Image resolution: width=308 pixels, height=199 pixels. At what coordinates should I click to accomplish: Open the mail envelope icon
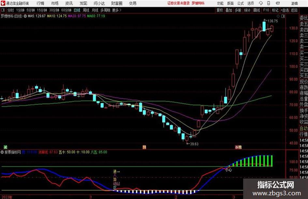point(278,3)
